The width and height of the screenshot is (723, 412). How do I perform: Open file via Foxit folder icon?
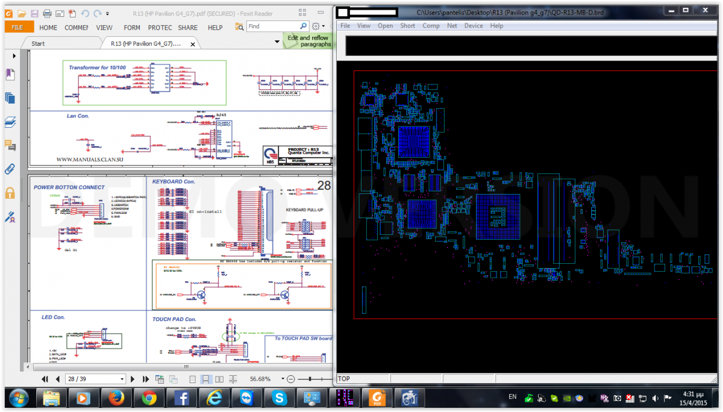(22, 13)
